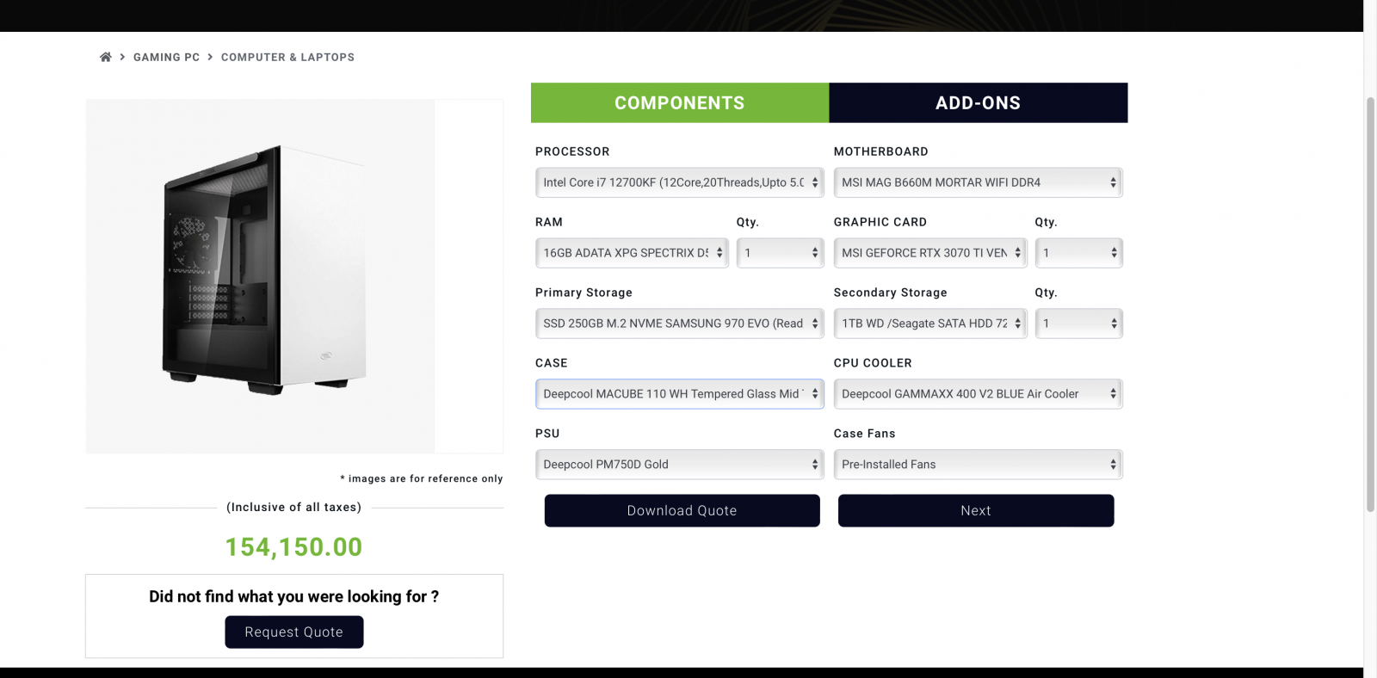Click the MOTHERBOARD label
The image size is (1377, 678).
pos(881,151)
